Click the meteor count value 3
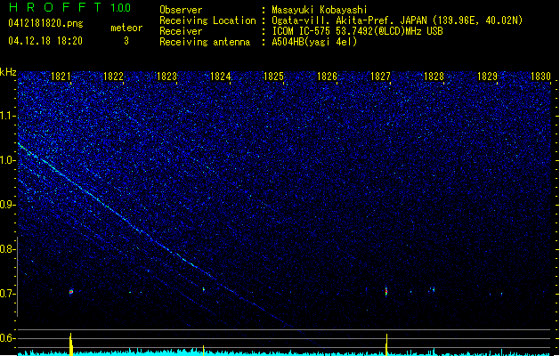The image size is (560, 356). [126, 41]
